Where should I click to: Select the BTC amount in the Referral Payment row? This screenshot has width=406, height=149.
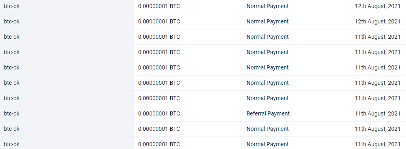pos(159,113)
